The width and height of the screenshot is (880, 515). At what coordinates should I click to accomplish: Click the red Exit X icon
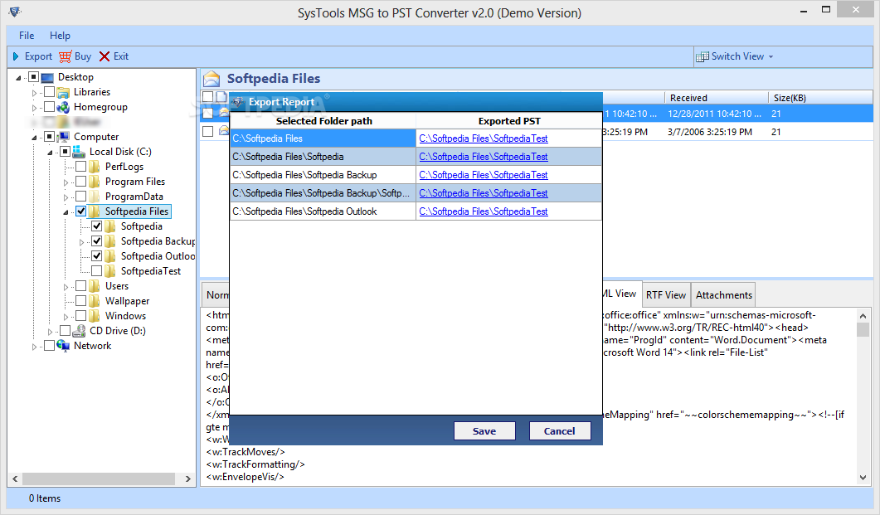tap(105, 56)
